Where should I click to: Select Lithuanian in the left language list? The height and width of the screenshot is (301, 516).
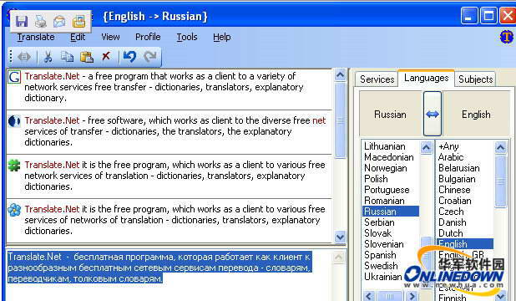pyautogui.click(x=384, y=146)
